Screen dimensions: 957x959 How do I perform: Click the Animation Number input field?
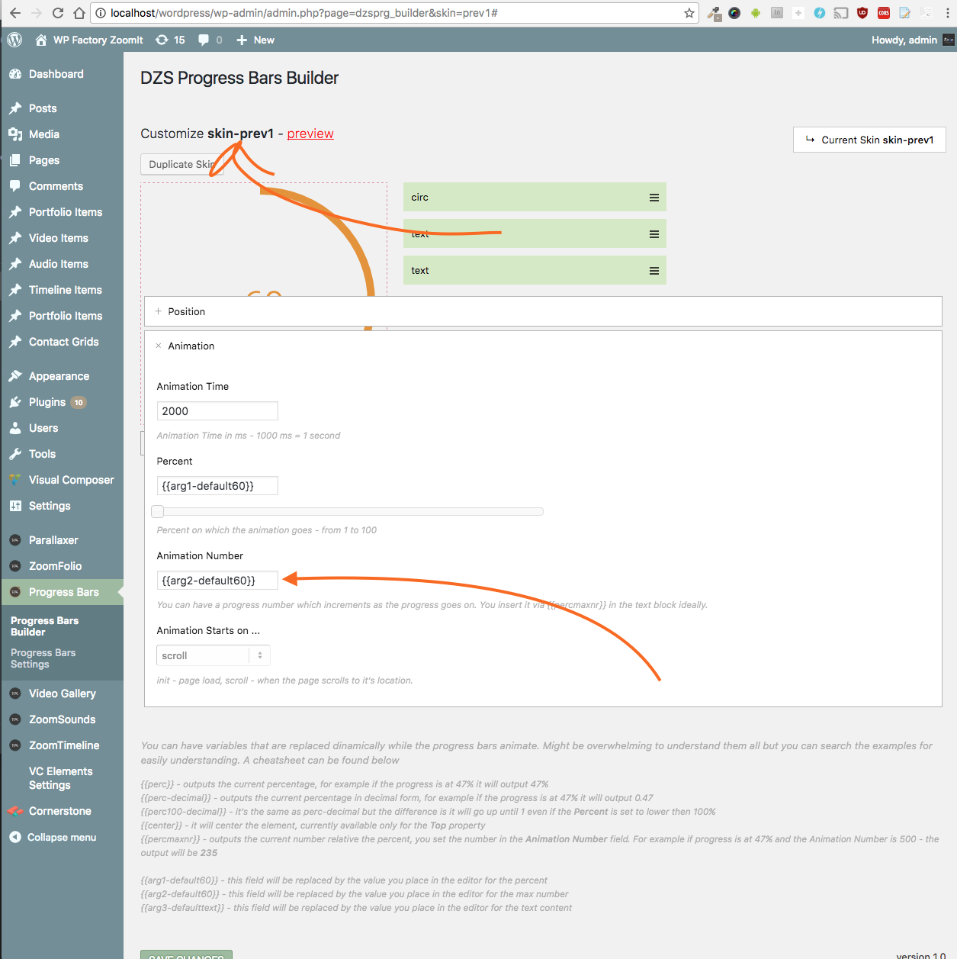(x=217, y=581)
